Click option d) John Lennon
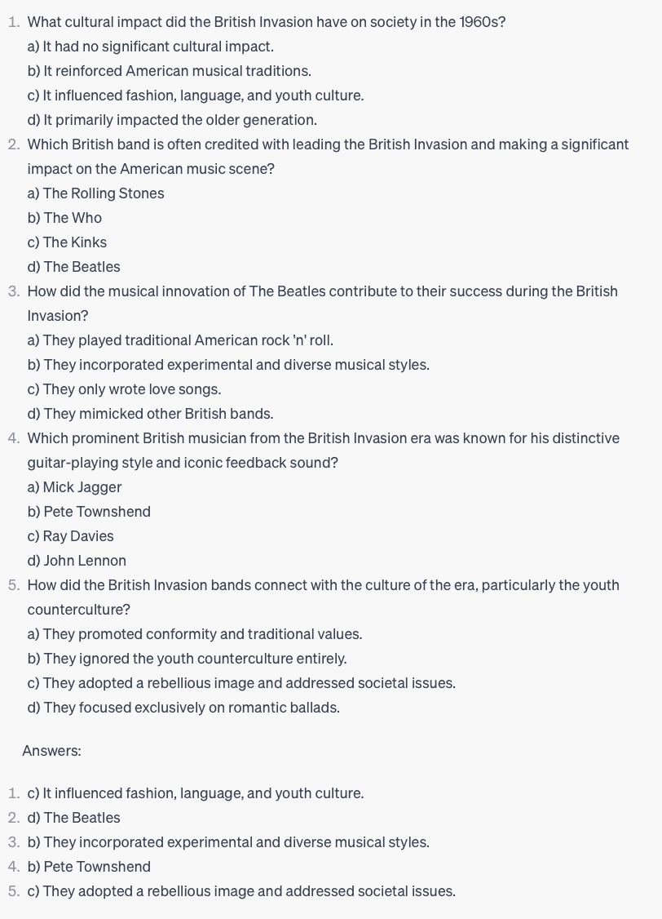 point(77,562)
